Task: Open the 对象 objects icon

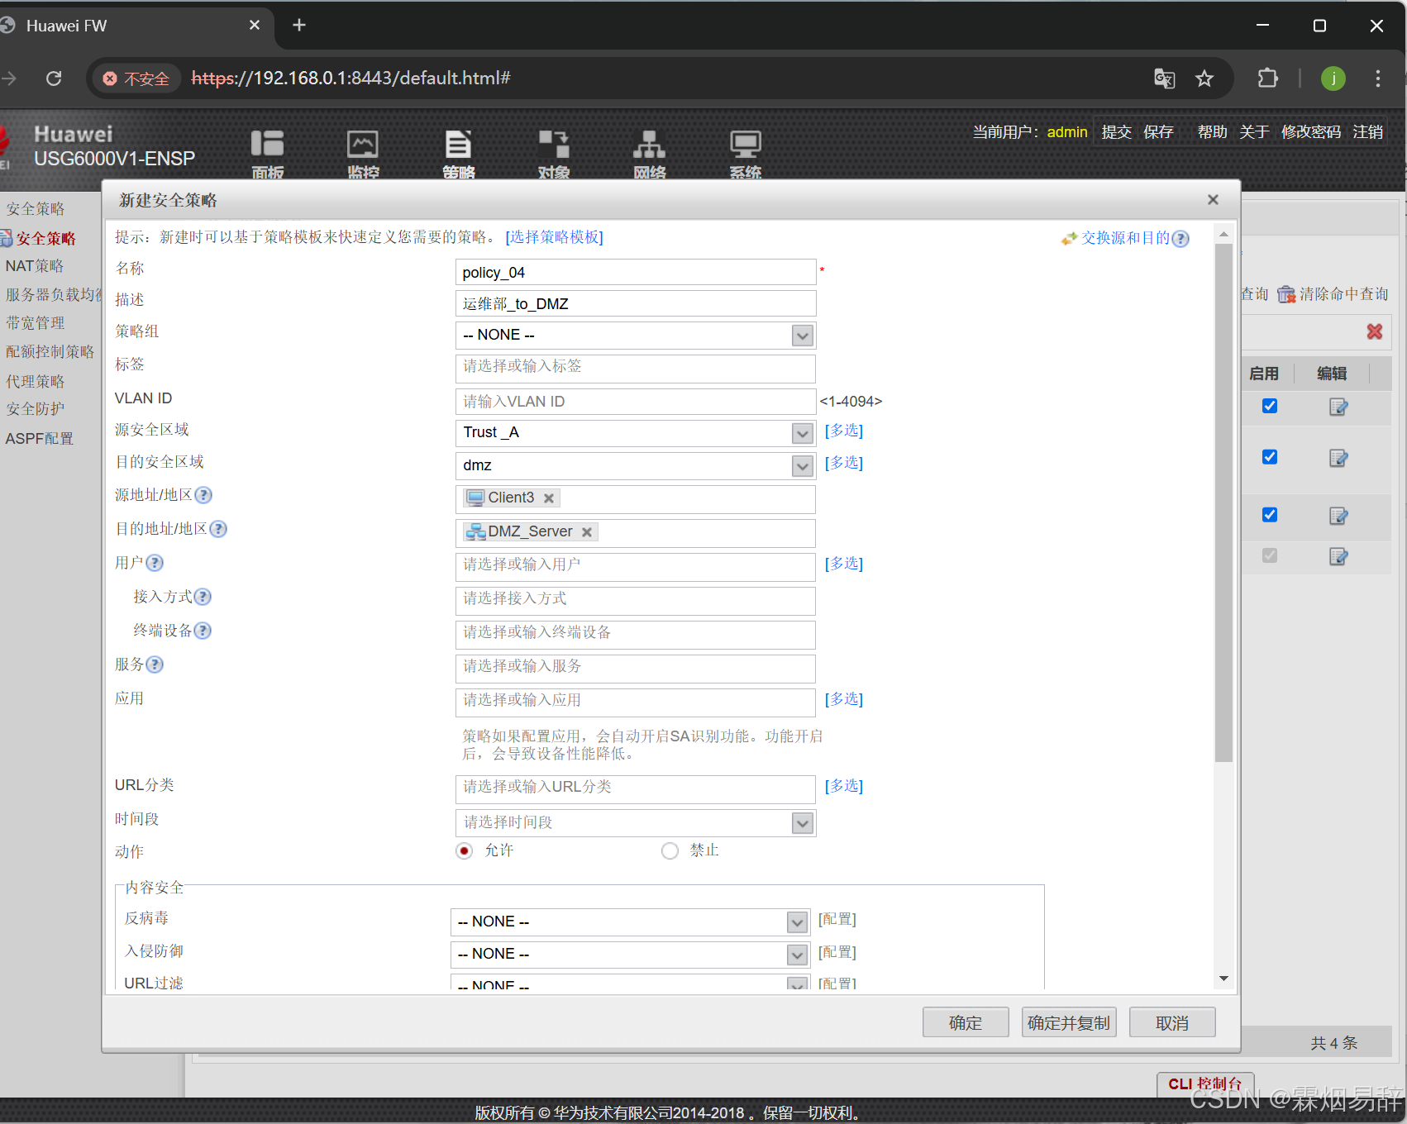Action: (x=554, y=153)
